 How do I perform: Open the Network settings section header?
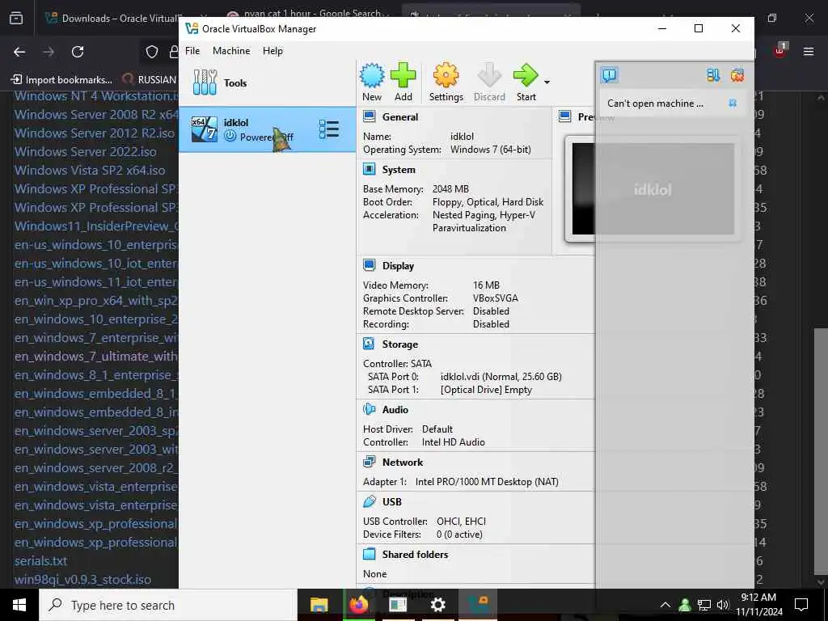pyautogui.click(x=403, y=462)
